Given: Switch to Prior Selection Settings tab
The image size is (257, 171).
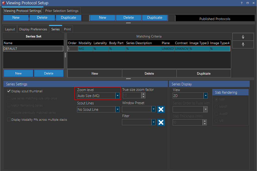Looking at the screenshot, I should [62, 11].
